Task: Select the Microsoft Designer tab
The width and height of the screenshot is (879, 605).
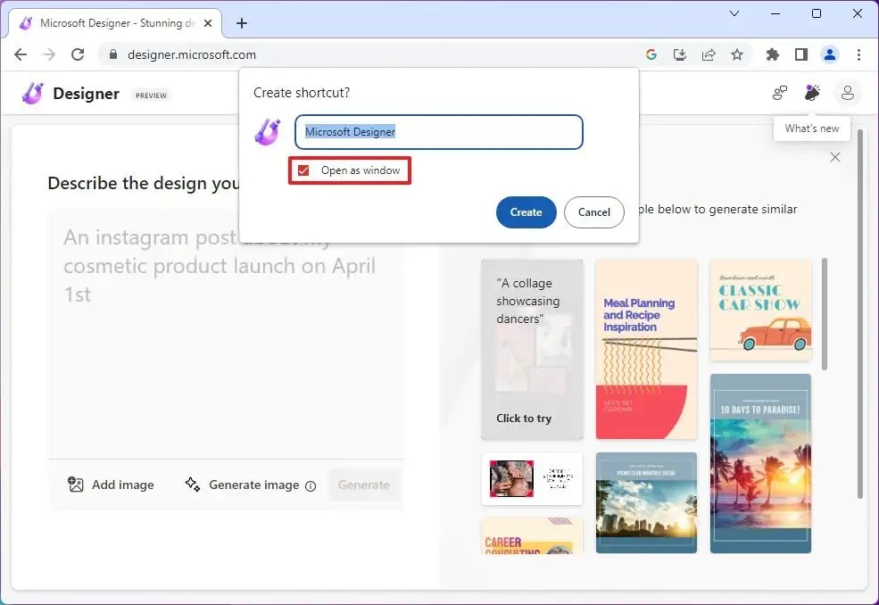Action: coord(117,23)
